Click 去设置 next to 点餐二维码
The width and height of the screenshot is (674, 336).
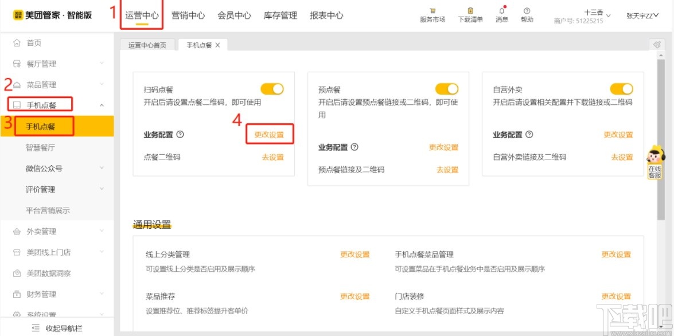[272, 157]
